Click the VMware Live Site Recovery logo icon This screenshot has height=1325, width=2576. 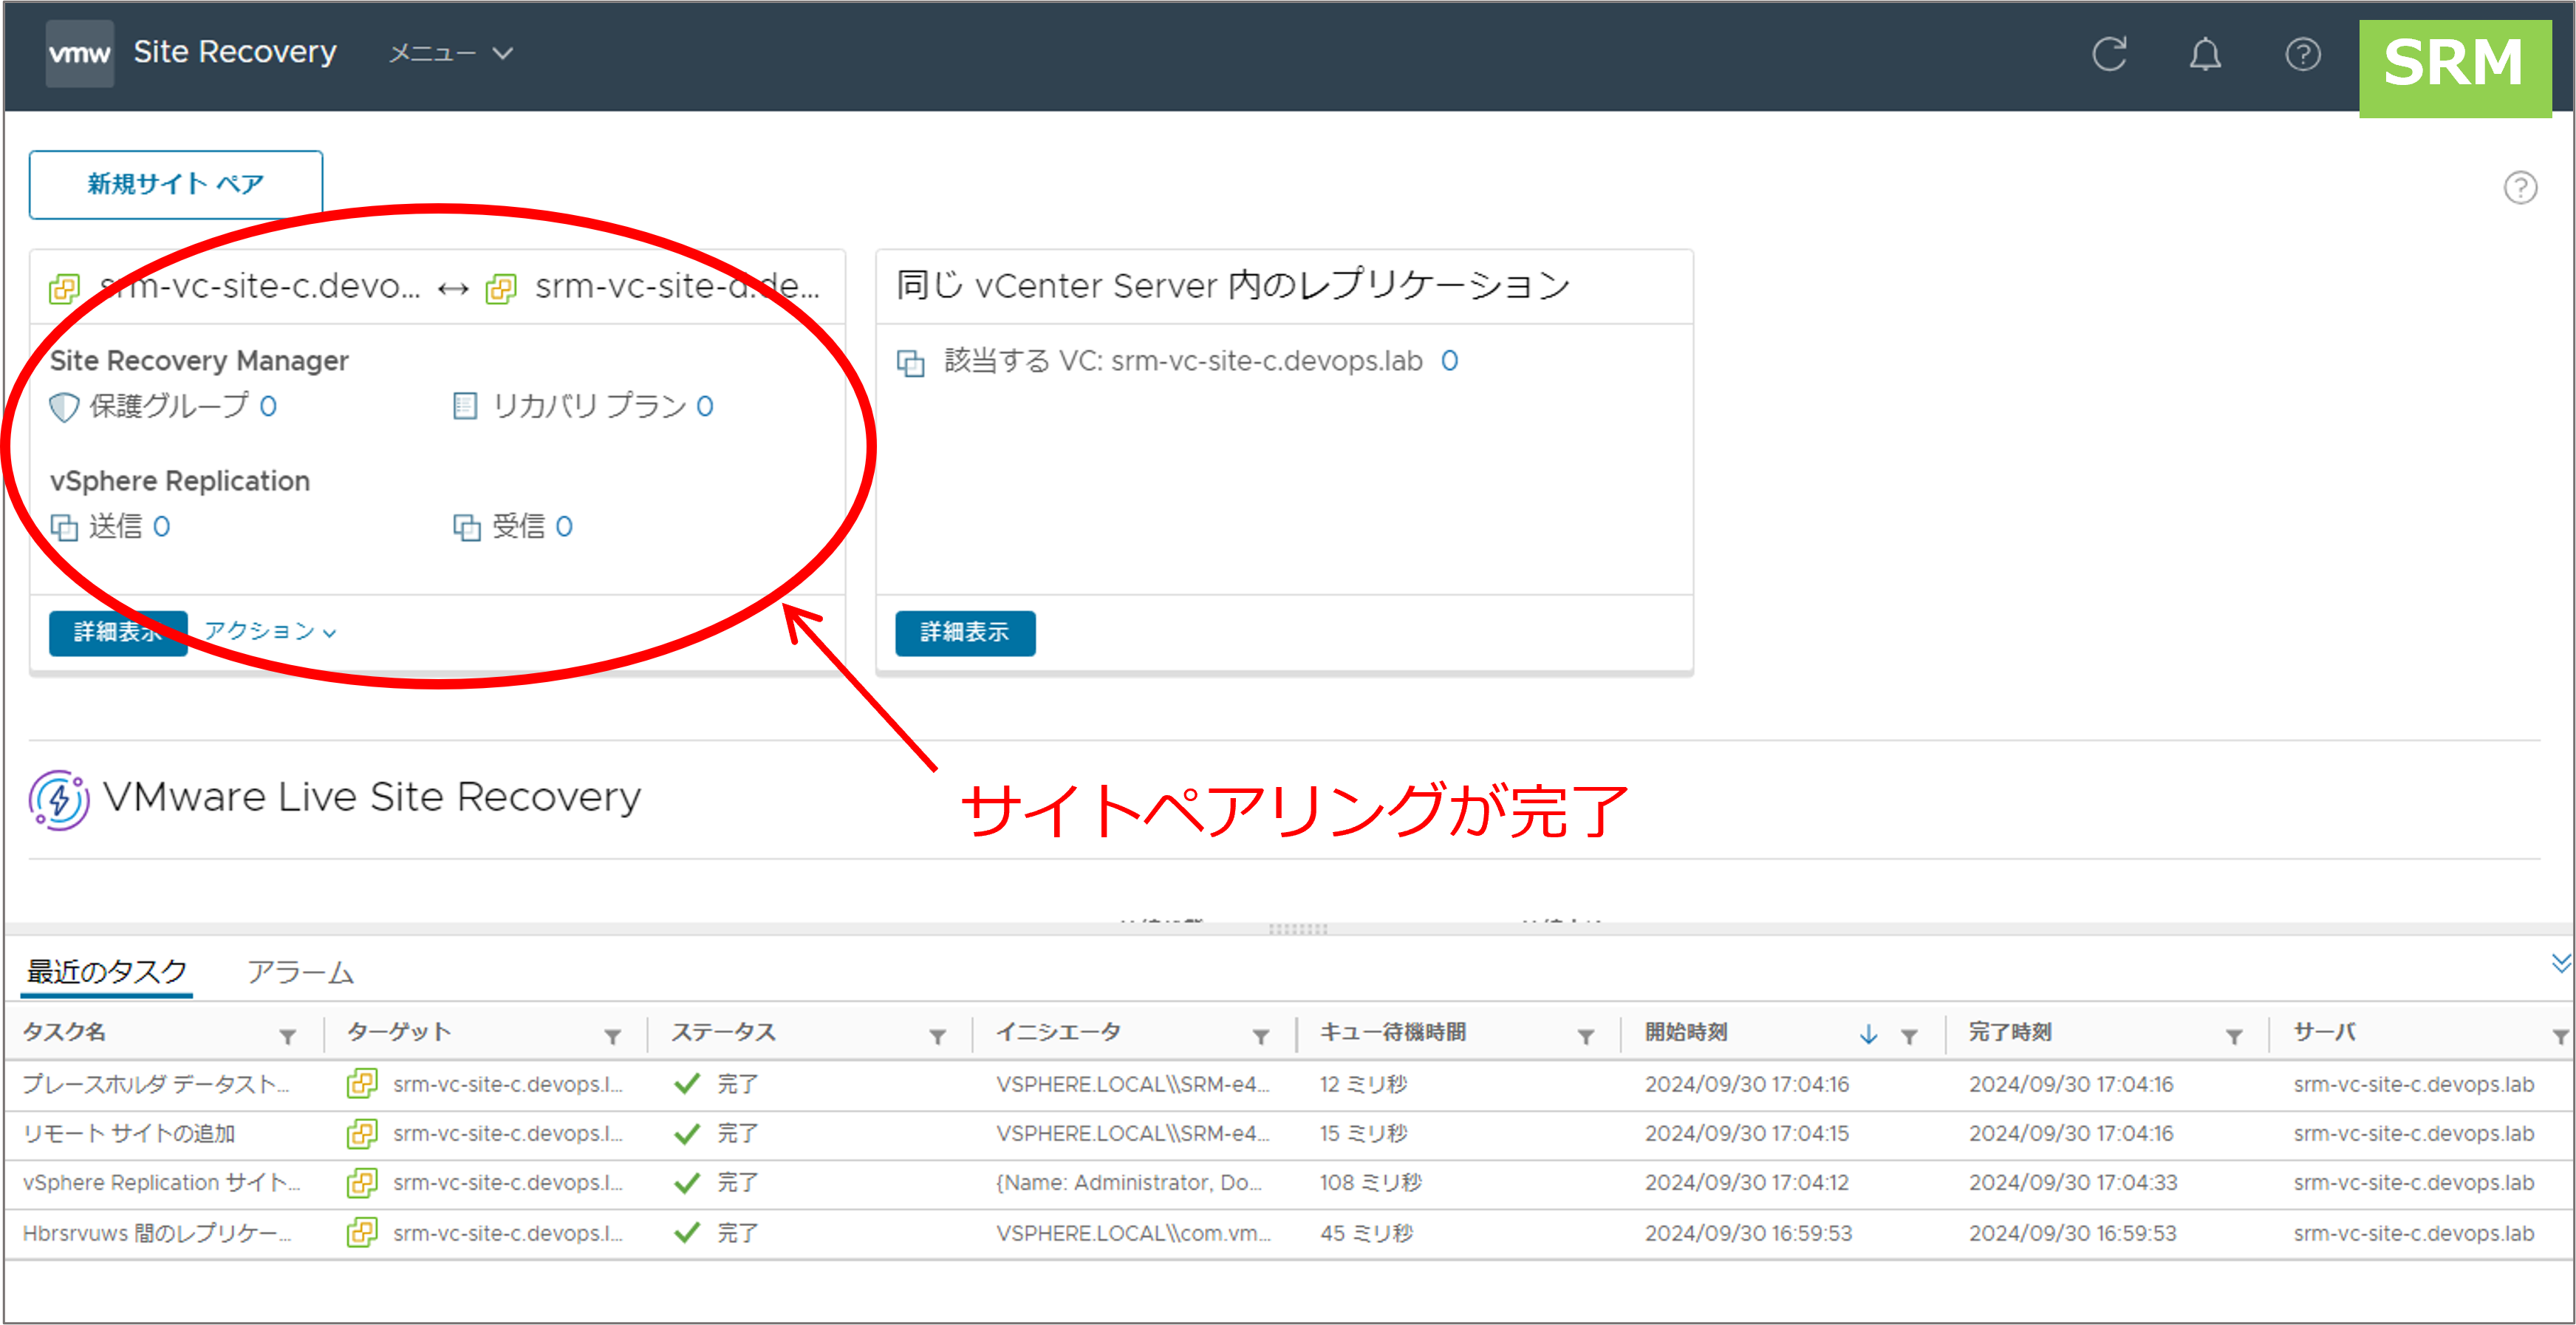pyautogui.click(x=59, y=799)
